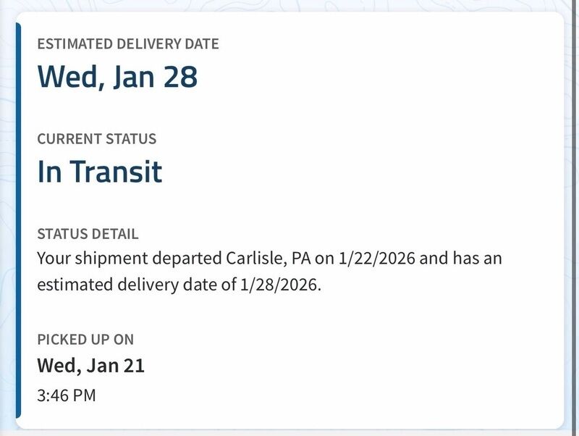Click the Estimated Delivery Date label
579x436 pixels.
127,43
